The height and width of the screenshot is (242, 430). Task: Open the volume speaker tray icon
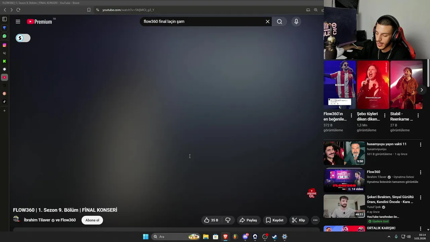(x=408, y=237)
